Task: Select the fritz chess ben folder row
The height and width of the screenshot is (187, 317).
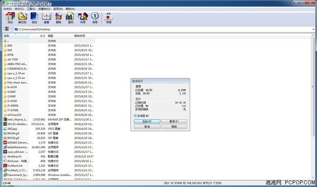Action: coord(49,83)
